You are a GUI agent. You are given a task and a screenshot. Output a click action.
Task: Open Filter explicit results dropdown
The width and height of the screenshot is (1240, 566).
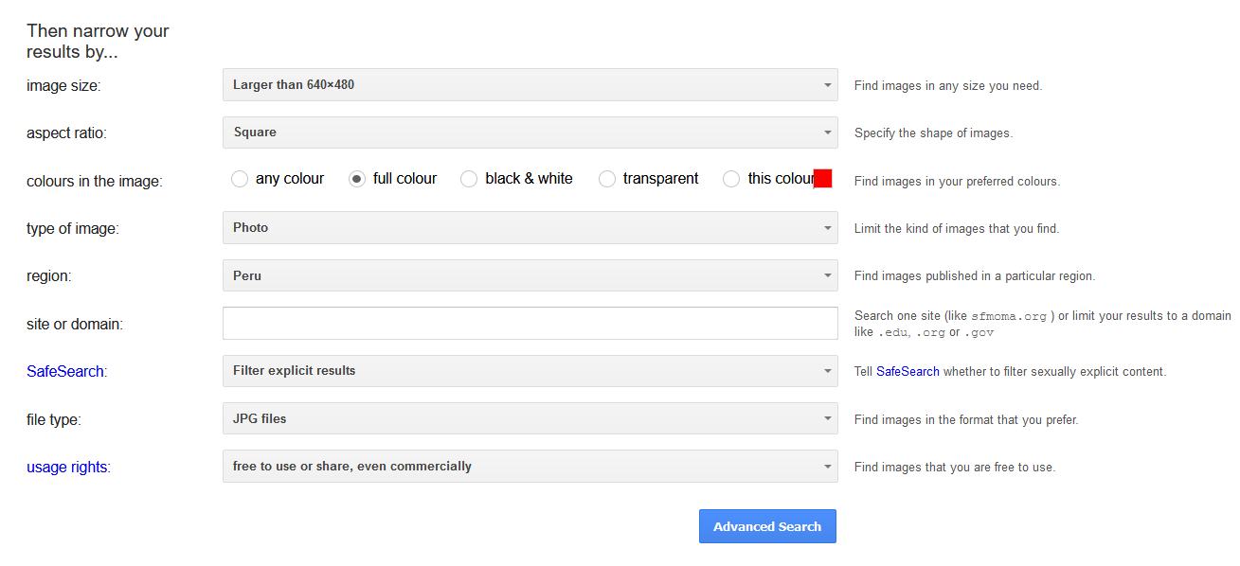point(530,371)
